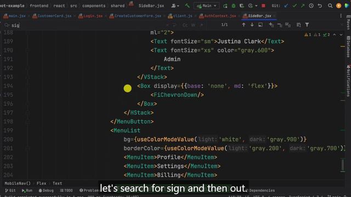The height and width of the screenshot is (197, 351).
Task: Open the user profile dropdown
Action: pos(175,6)
